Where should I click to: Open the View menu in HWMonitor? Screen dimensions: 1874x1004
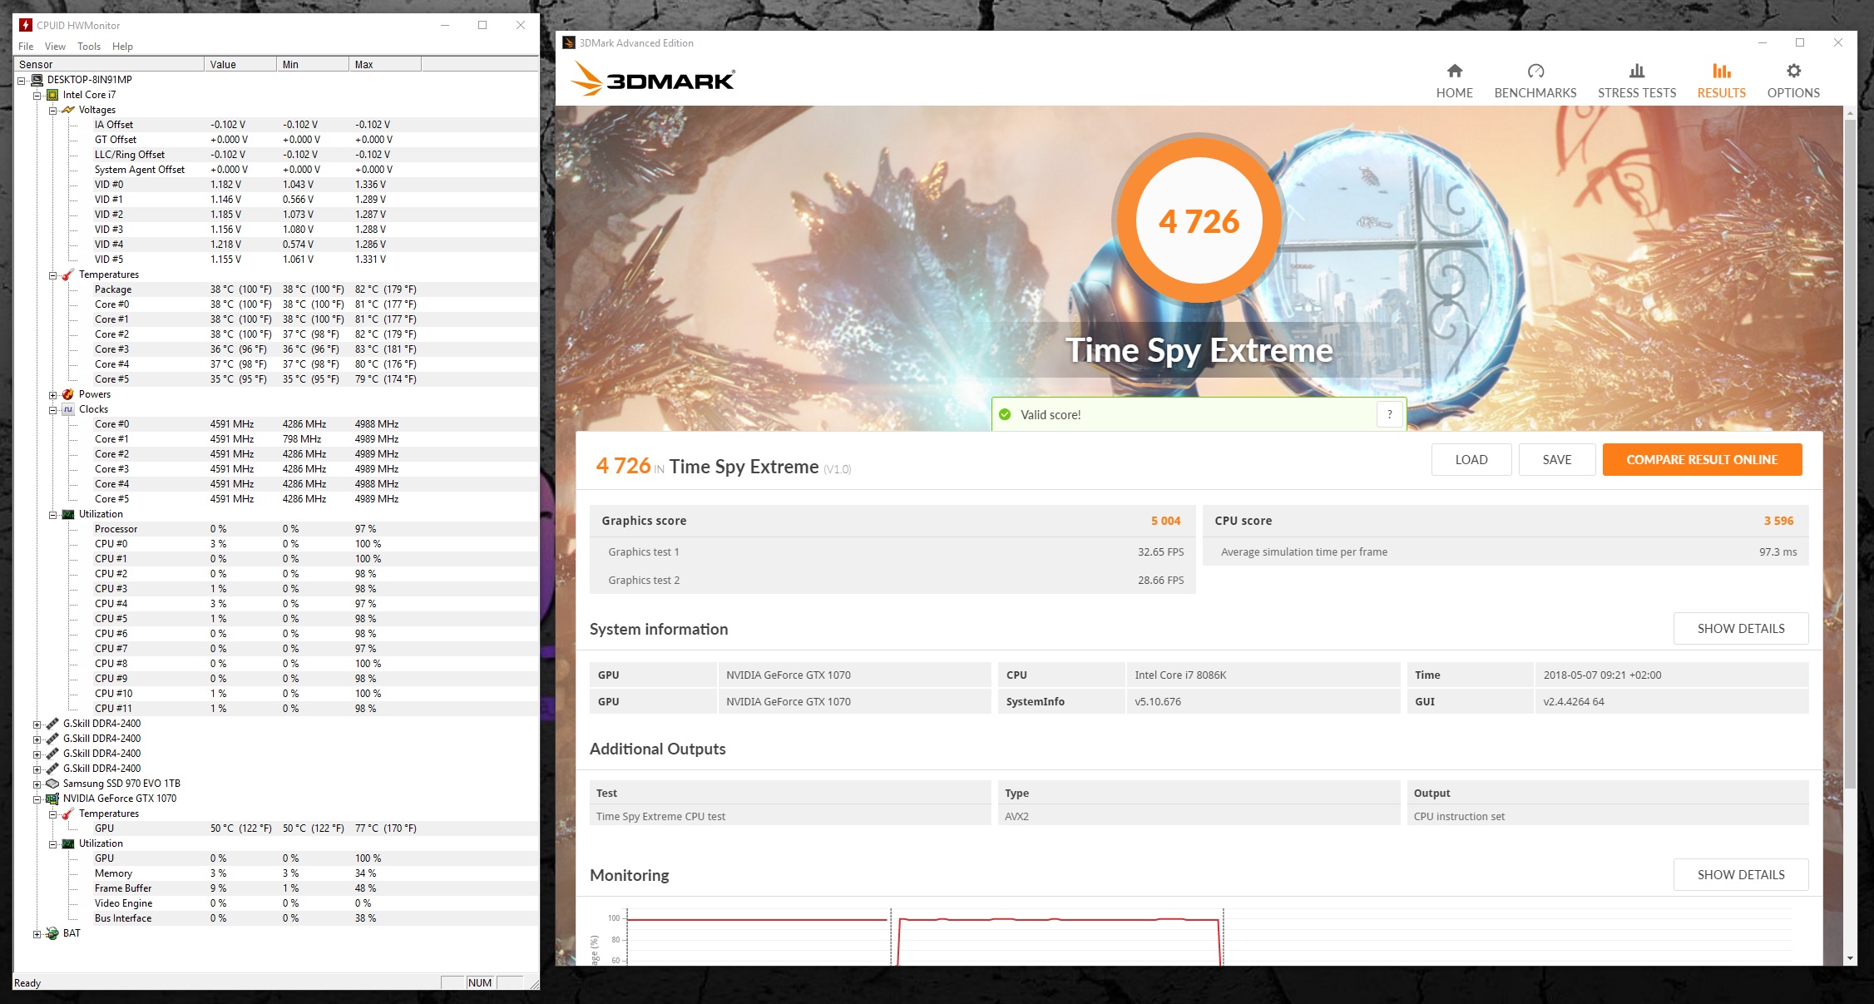55,47
